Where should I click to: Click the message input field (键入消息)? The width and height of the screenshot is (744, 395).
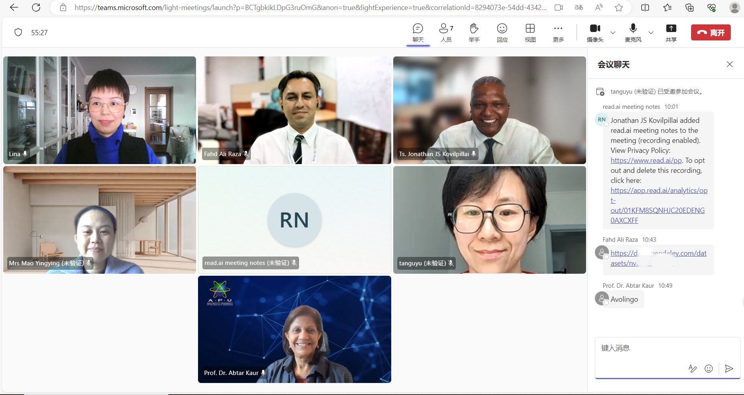641,348
